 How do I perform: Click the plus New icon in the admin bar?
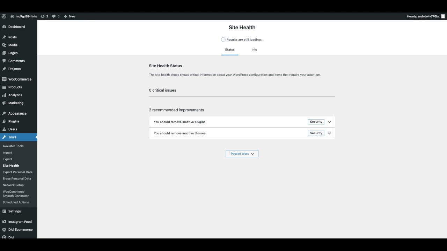pos(65,16)
